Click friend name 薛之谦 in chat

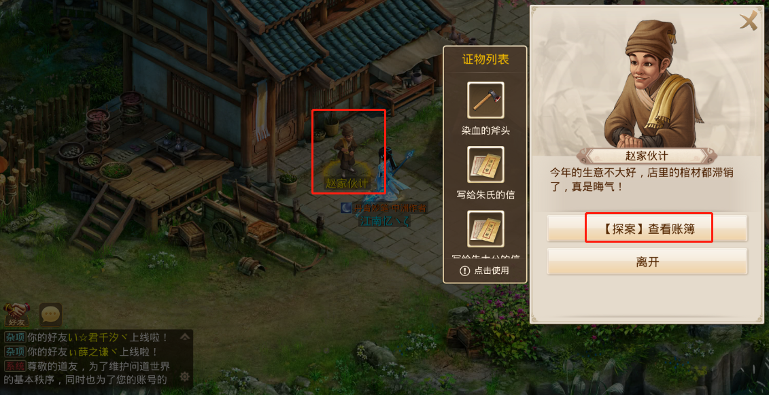tap(95, 352)
